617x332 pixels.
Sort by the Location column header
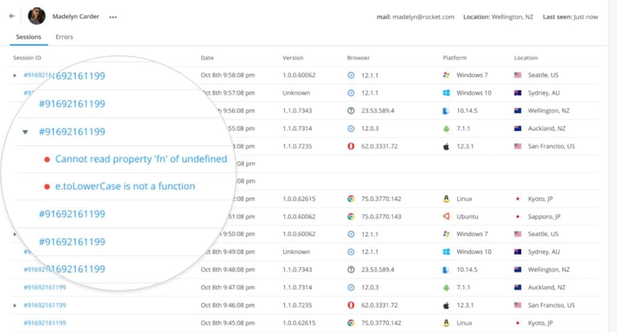pyautogui.click(x=525, y=58)
